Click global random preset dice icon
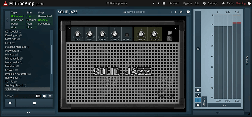The width and height of the screenshot is (252, 117). coord(164,3)
